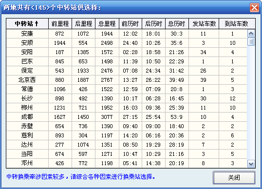Image resolution: width=262 pixels, height=189 pixels.
Task: Click 总里程 value 2767 for 北京西
Action: pyautogui.click(x=107, y=80)
